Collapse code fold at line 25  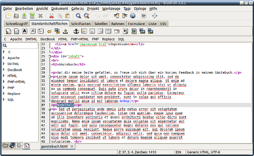pos(50,56)
